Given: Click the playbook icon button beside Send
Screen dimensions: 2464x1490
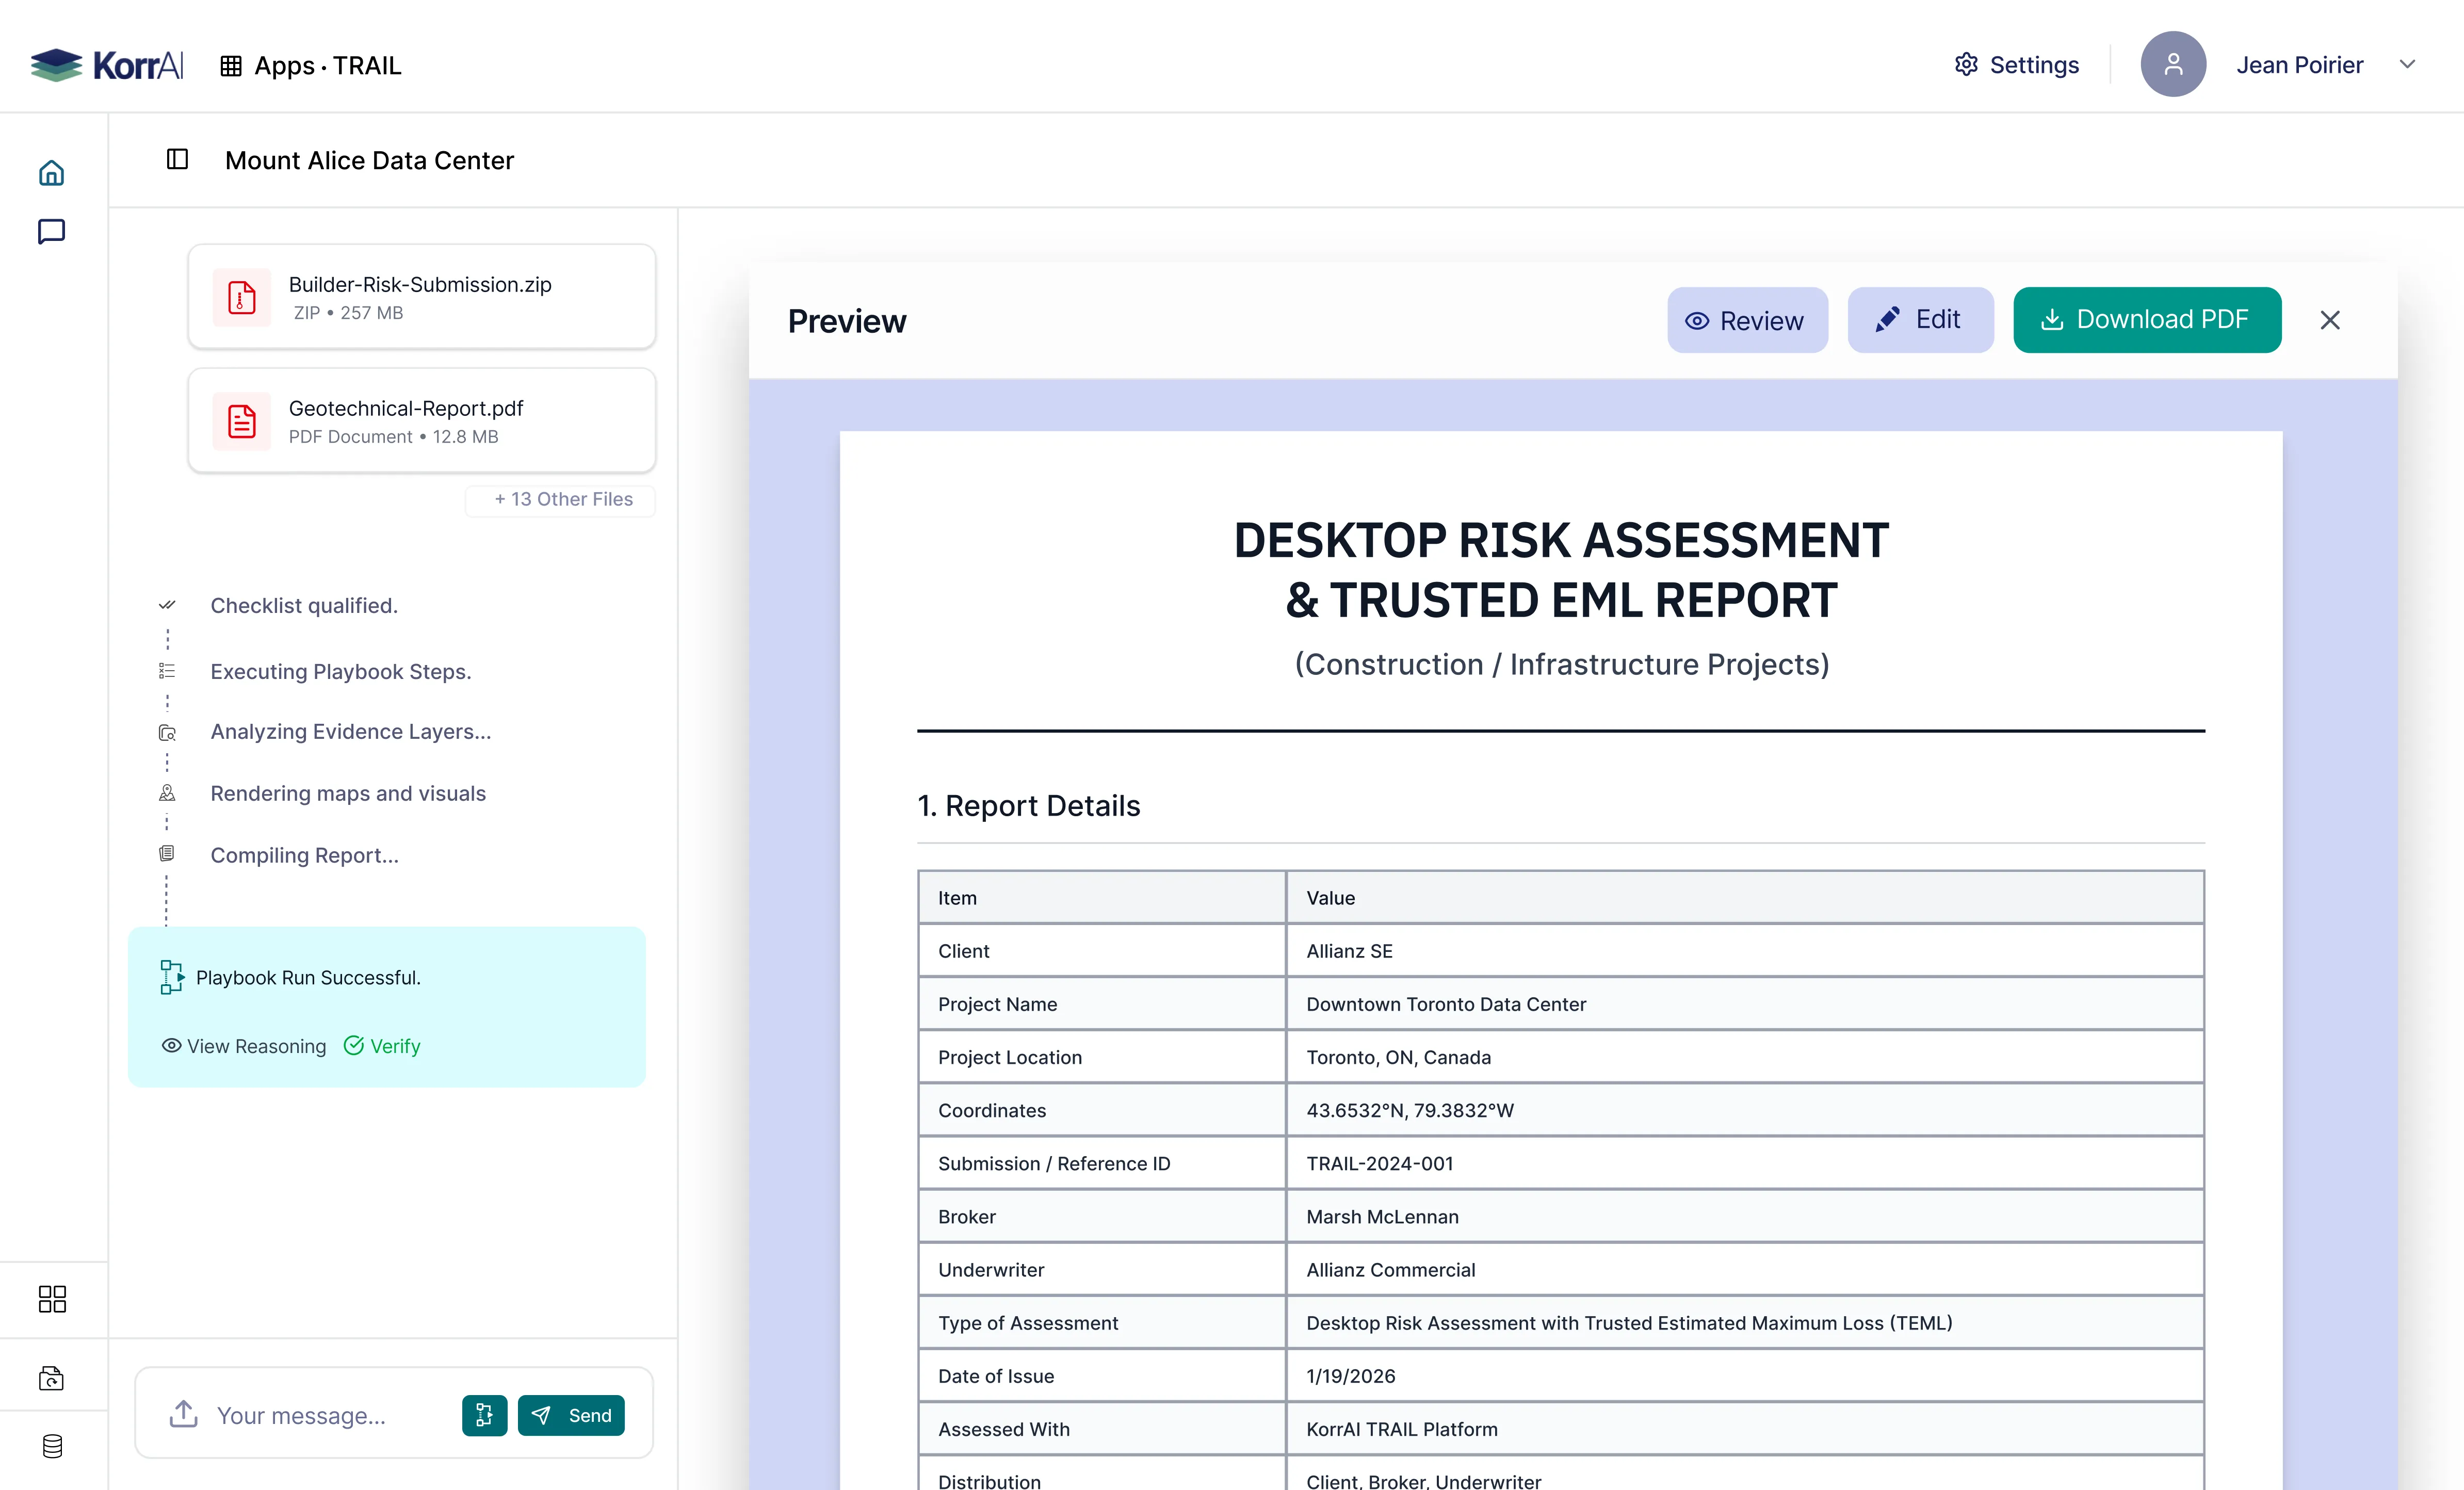Looking at the screenshot, I should (484, 1415).
